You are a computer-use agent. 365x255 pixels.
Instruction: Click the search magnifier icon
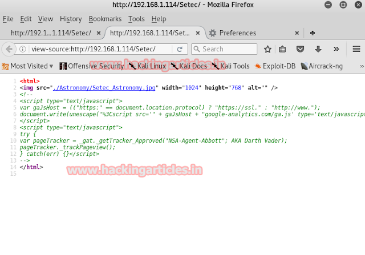tap(197, 49)
